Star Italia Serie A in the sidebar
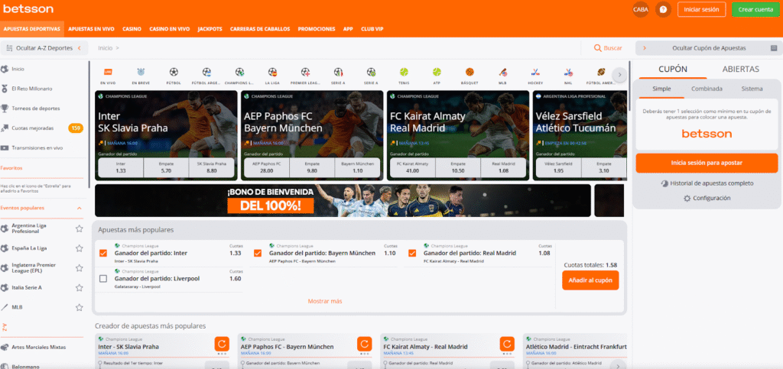This screenshot has height=369, width=783. [x=79, y=288]
